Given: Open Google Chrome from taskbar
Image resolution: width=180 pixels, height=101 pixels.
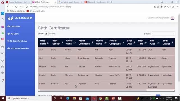Looking at the screenshot, I should click(x=100, y=98).
